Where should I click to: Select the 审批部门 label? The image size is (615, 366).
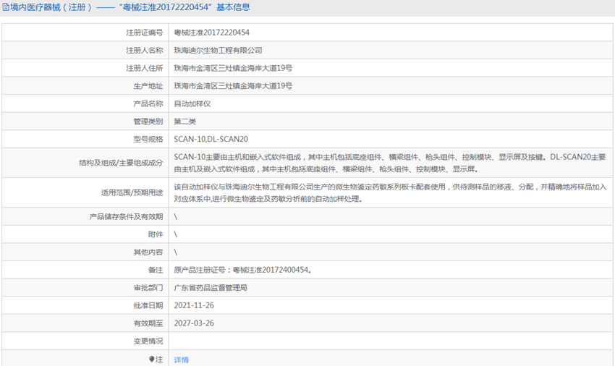pos(148,288)
